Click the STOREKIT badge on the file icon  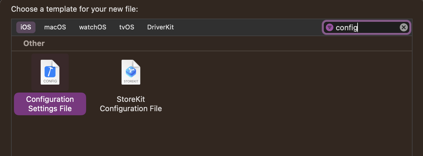click(x=131, y=81)
